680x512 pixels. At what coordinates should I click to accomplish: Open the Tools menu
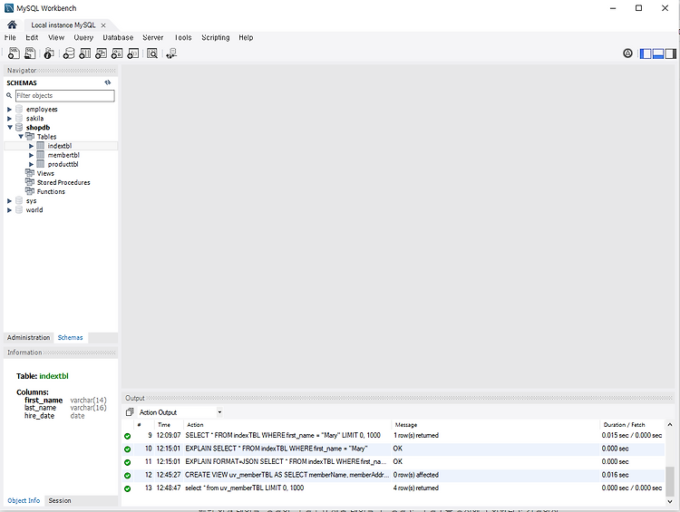(183, 38)
